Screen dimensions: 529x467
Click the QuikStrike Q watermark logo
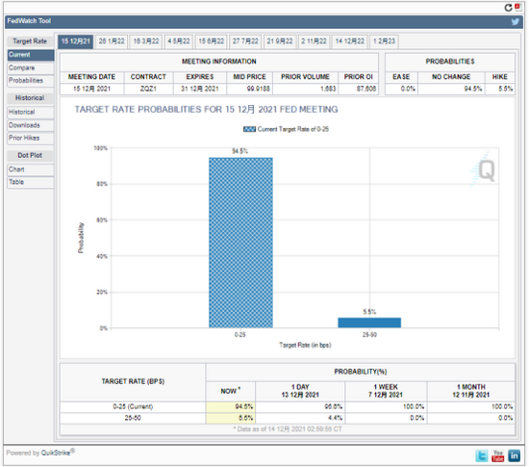point(484,169)
